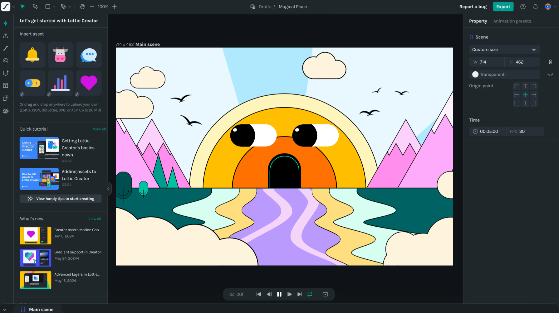The image size is (559, 313).
Task: Click the Export button
Action: (503, 7)
